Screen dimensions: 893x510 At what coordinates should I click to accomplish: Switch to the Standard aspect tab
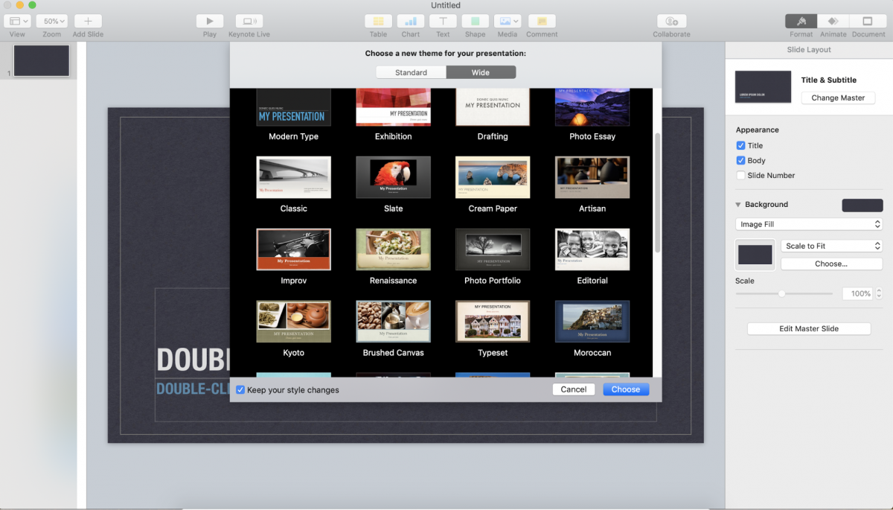411,72
